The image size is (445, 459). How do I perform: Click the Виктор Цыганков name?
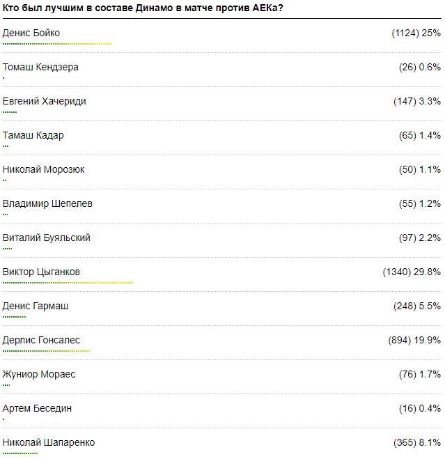coord(46,272)
